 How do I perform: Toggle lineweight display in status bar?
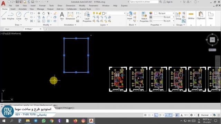[x=177, y=115]
